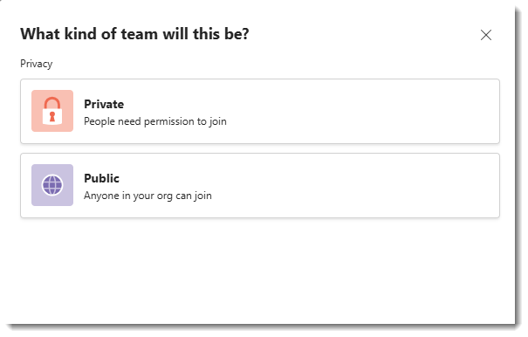Choose the card with the lock icon
The height and width of the screenshot is (337, 528).
coord(260,111)
